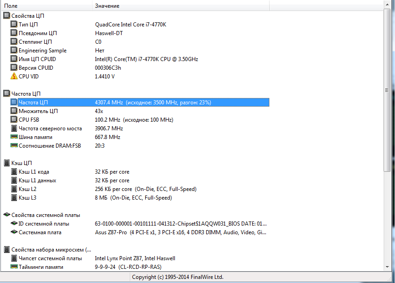Click the chip icon next to Тип ЦП

14,24
